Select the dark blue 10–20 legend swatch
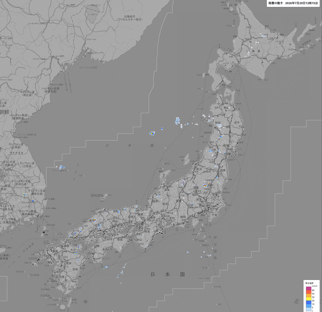Screen dimensions: 322x312 click(x=308, y=302)
